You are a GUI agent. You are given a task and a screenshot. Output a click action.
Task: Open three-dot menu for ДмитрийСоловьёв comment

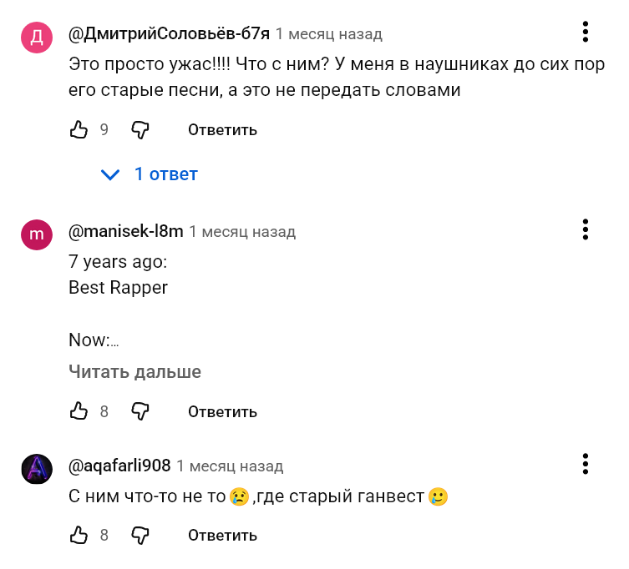pos(586,33)
